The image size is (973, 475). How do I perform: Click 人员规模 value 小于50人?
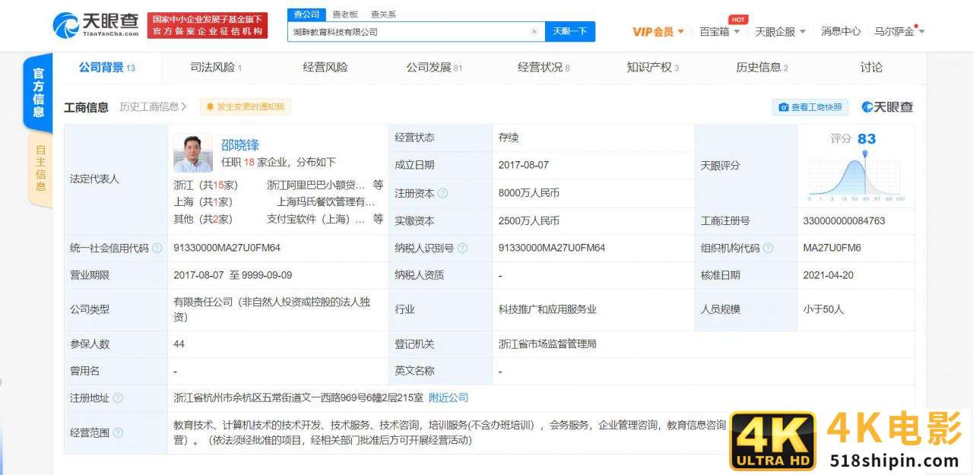coord(823,309)
